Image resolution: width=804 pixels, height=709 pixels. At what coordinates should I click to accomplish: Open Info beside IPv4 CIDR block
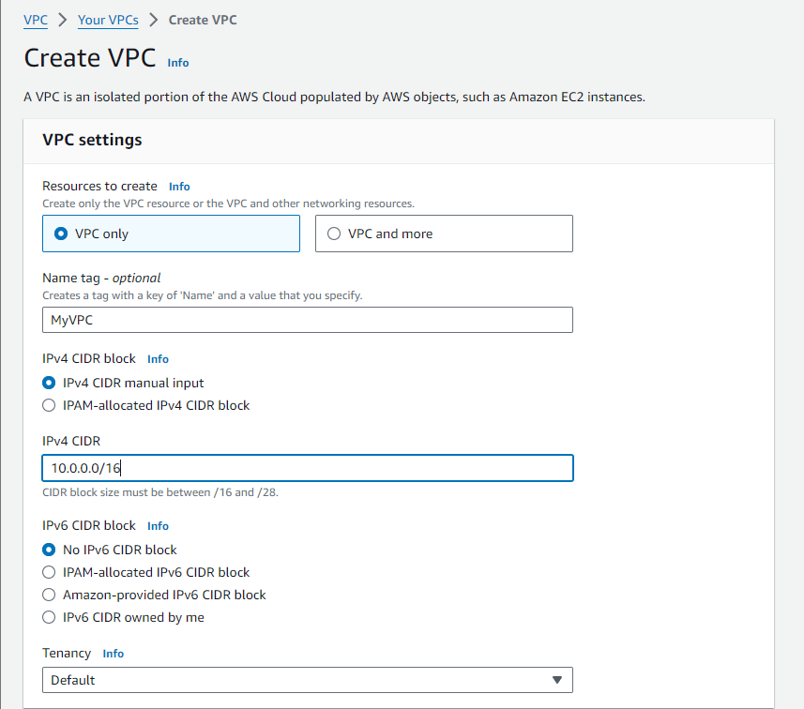coord(157,358)
